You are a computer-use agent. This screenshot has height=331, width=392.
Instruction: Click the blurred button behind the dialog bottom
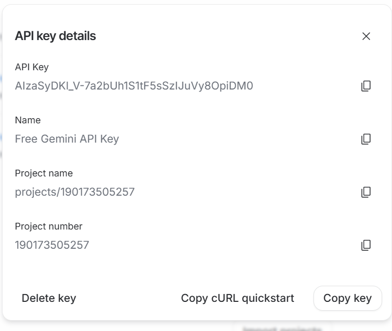click(x=280, y=327)
